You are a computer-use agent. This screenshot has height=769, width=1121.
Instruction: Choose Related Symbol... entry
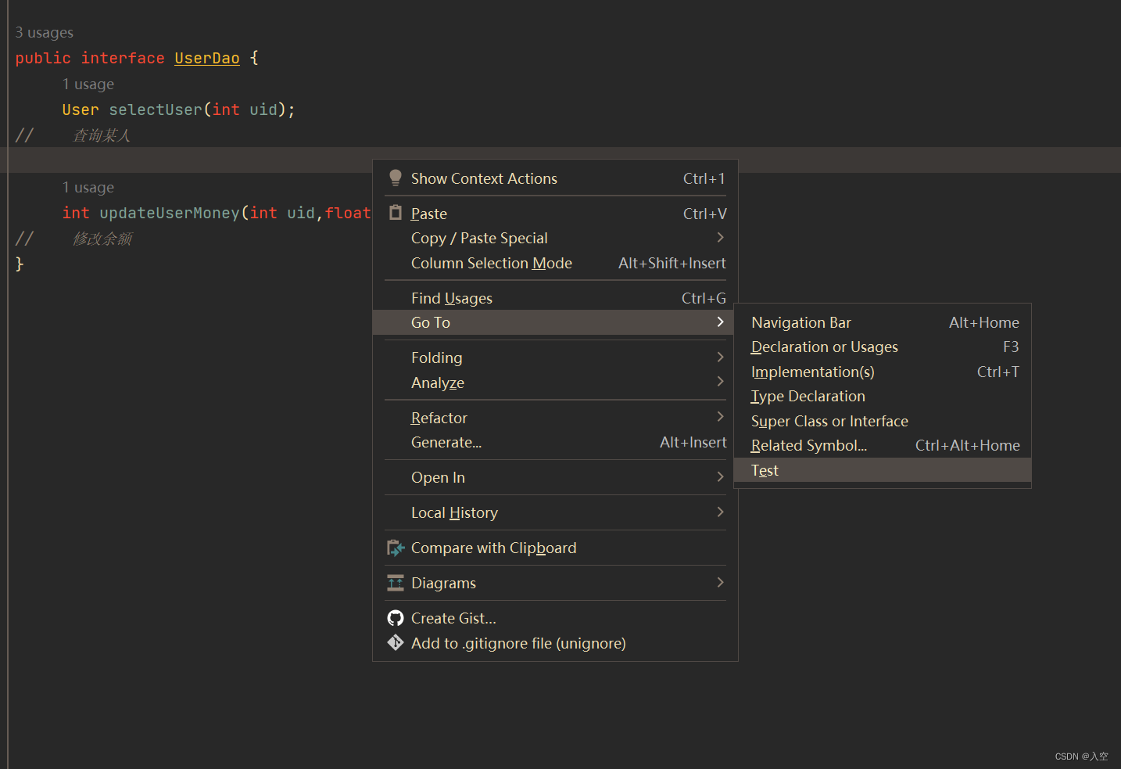[x=883, y=445]
